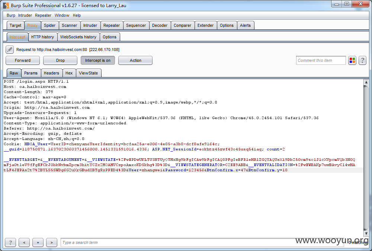This screenshot has height=251, width=372.
Task: Open the Burp menu
Action: [x=11, y=15]
